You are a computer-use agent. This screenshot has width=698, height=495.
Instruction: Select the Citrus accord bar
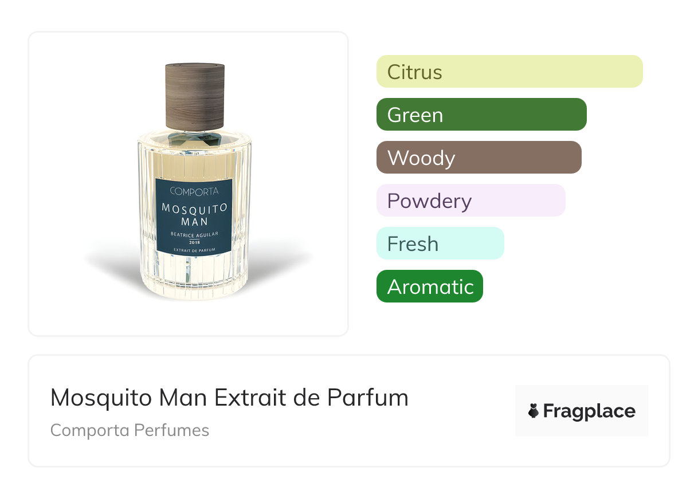pyautogui.click(x=509, y=72)
